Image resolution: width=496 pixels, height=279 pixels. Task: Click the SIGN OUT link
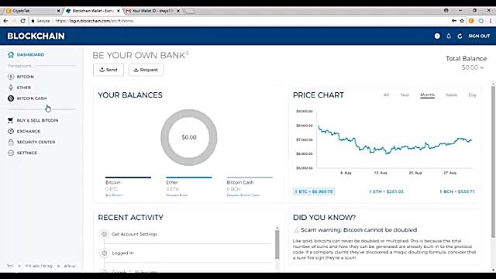[x=479, y=36]
